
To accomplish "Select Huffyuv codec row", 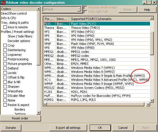I will (97, 96).
